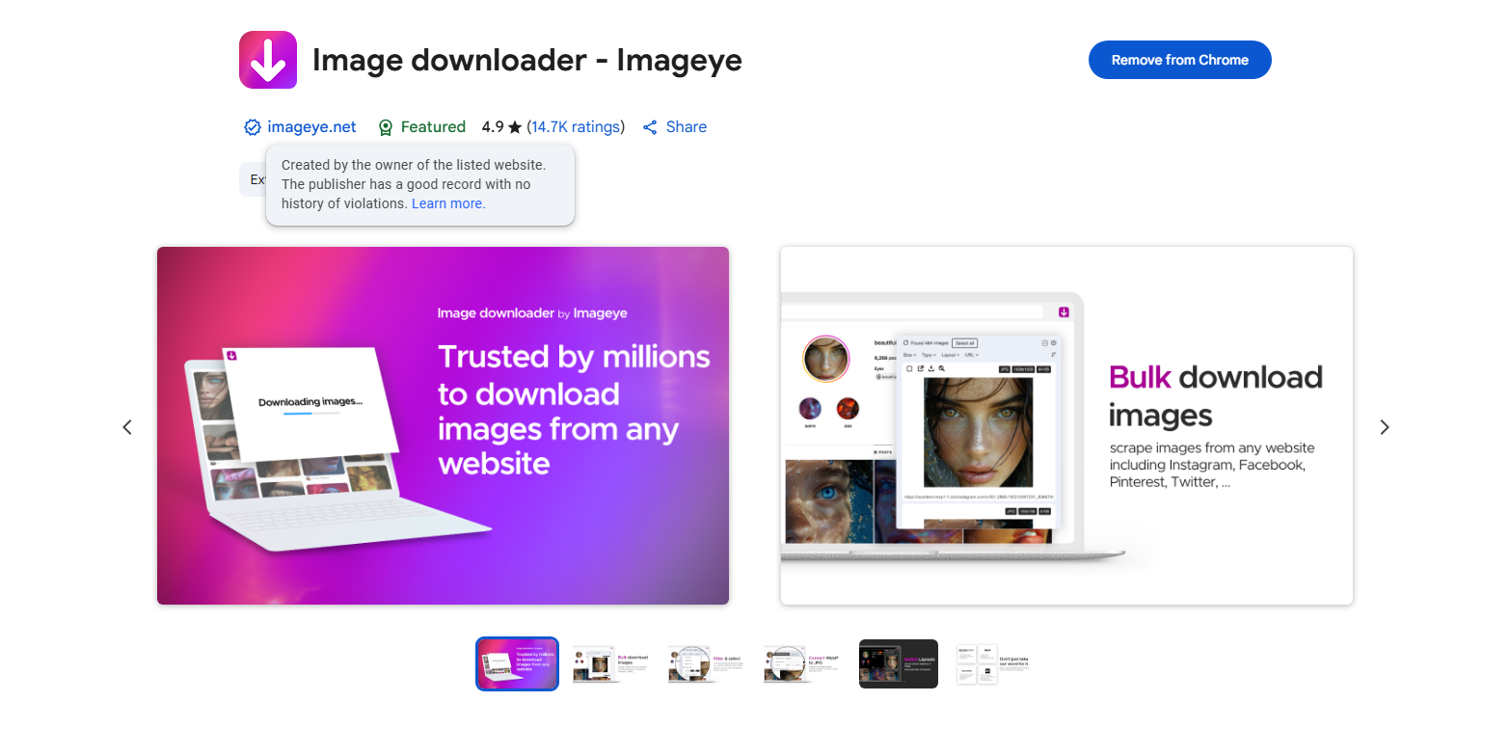Select the 'Filter & select' thumbnail
The width and height of the screenshot is (1510, 729).
pos(707,663)
